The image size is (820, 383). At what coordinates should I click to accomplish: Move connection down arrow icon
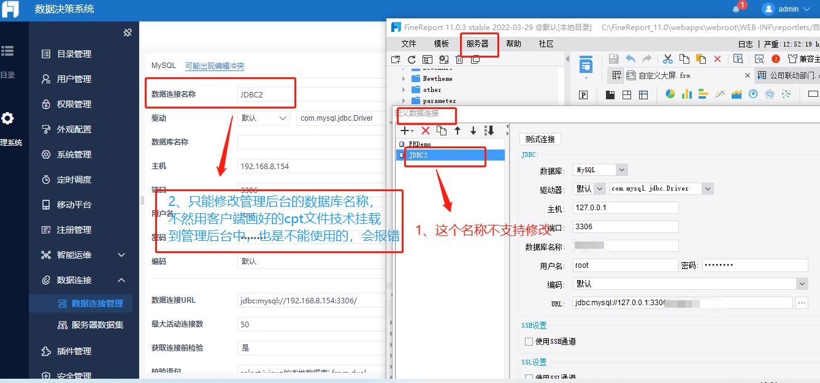473,131
